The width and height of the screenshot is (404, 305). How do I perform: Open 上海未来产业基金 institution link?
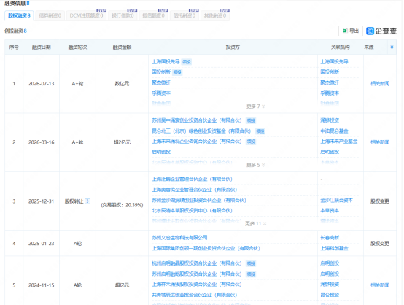pyautogui.click(x=339, y=142)
